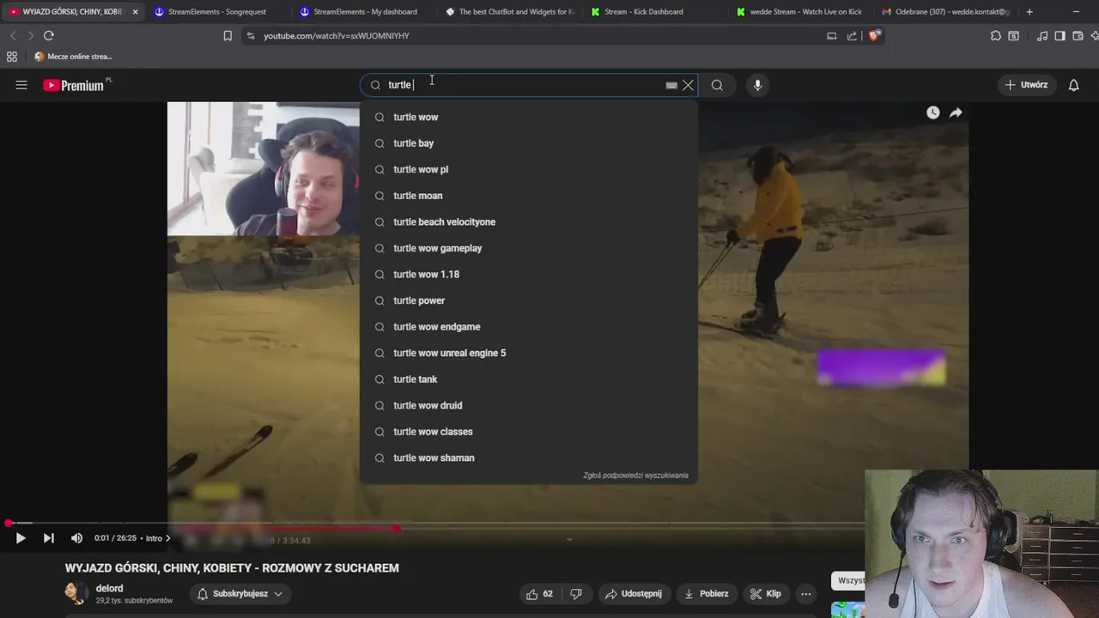
Task: Open the on-screen keyboard in search box
Action: (671, 85)
